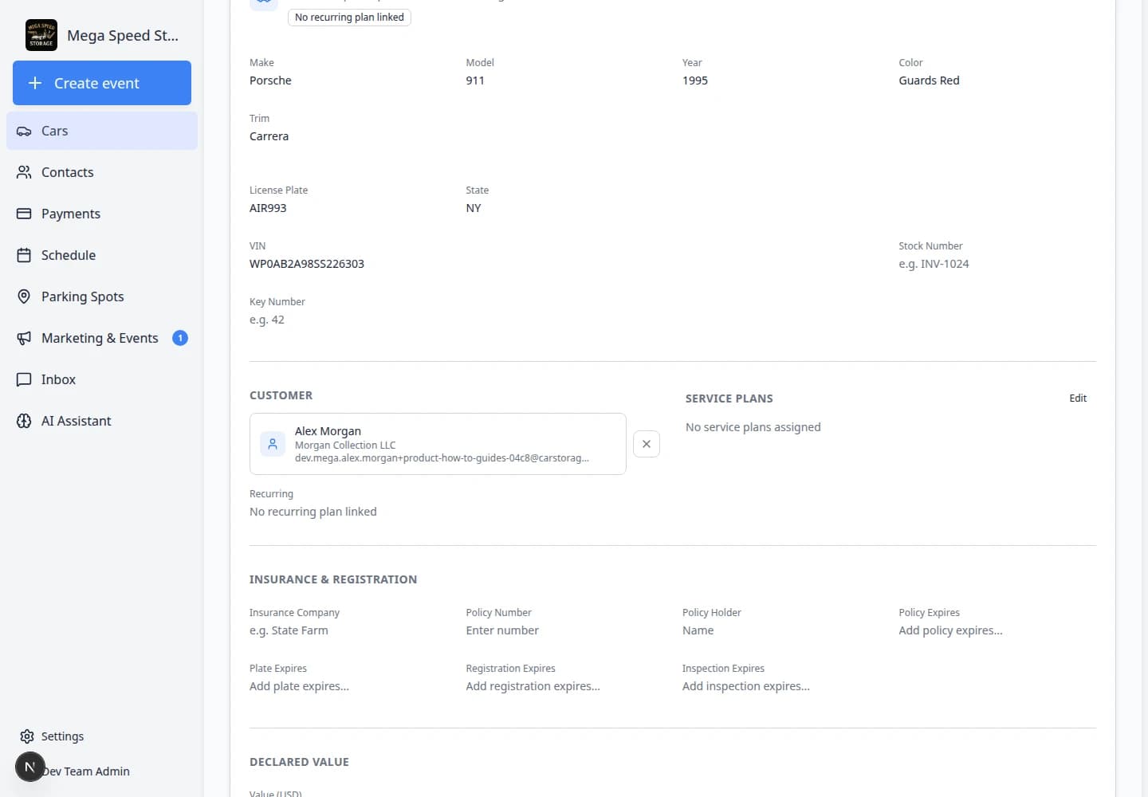Open Contacts in sidebar
Screen dimensions: 1148x797
102,172
